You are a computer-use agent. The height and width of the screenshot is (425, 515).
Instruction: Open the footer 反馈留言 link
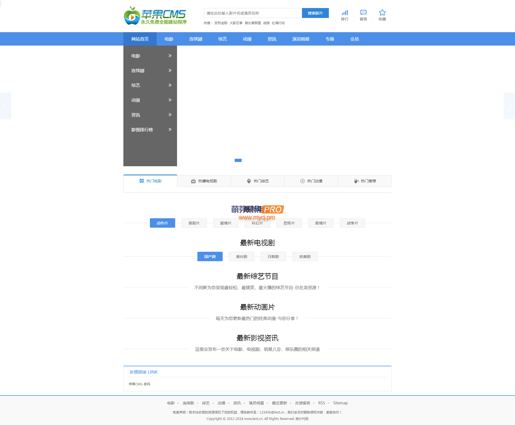point(303,403)
